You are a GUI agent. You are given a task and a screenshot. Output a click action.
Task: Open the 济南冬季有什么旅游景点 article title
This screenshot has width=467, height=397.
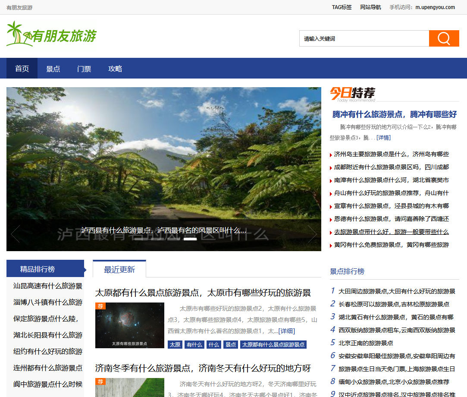click(203, 368)
